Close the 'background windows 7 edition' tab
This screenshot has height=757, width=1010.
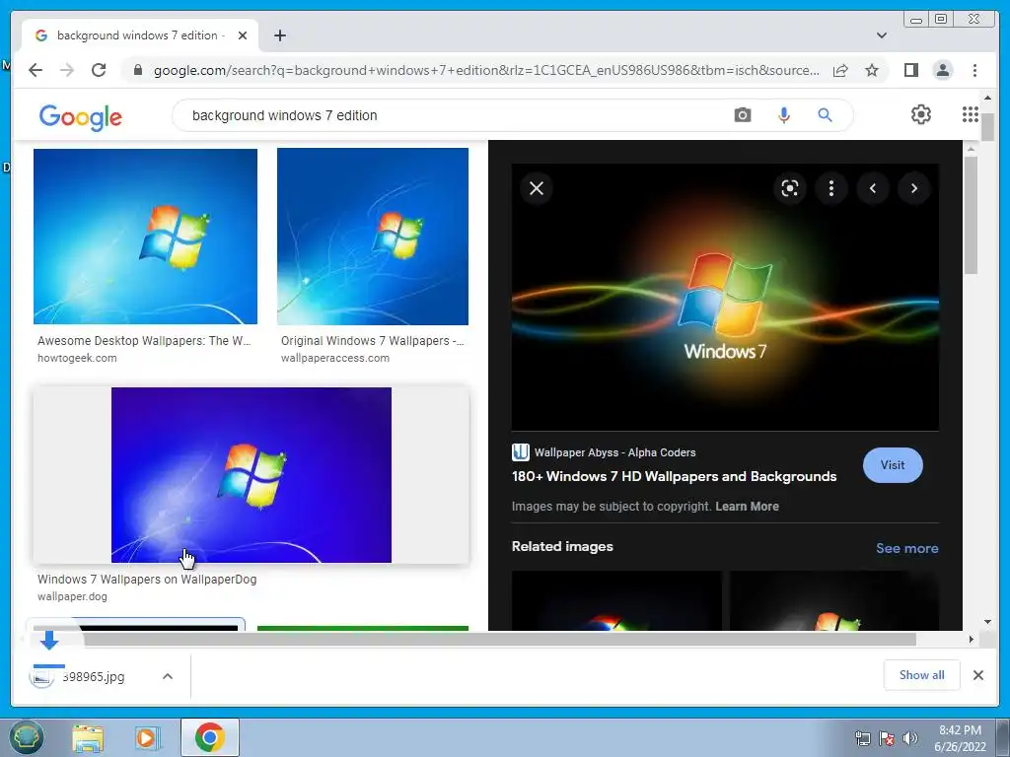coord(243,35)
